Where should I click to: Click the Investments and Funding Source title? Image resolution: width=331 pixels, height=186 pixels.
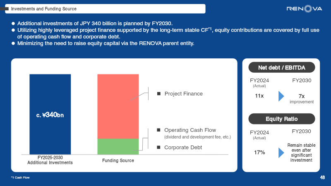point(43,9)
